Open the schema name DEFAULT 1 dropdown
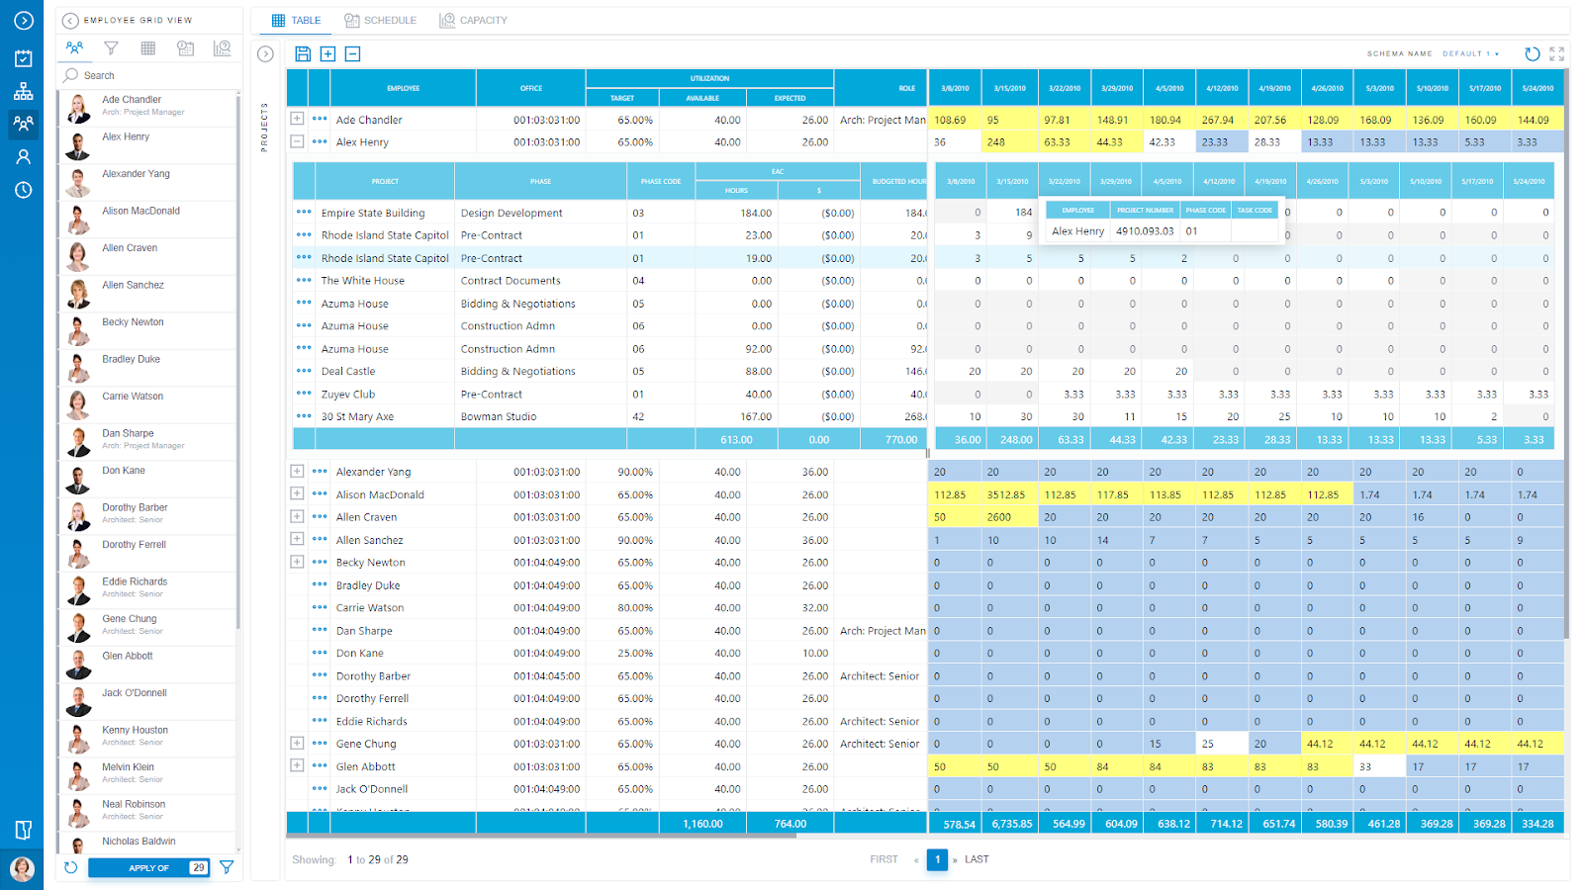The image size is (1583, 890). (1470, 53)
